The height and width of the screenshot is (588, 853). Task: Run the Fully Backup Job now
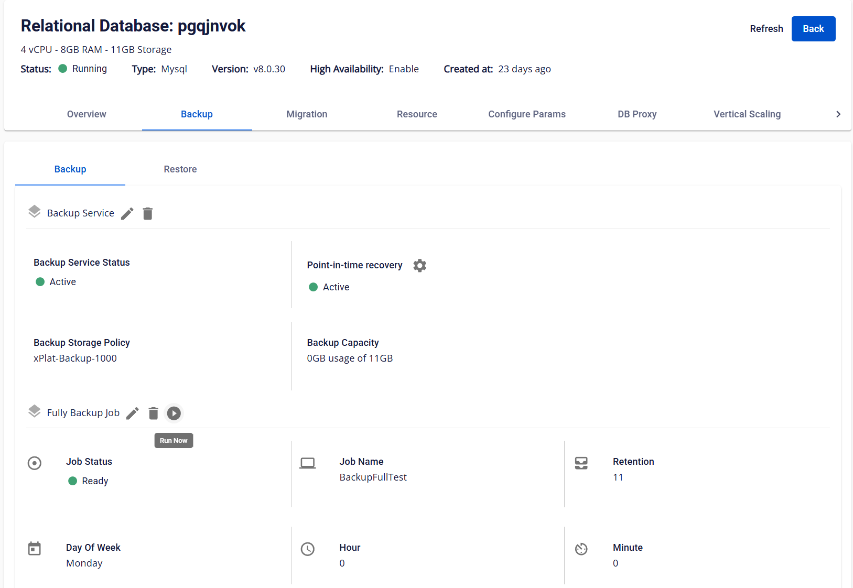[174, 413]
